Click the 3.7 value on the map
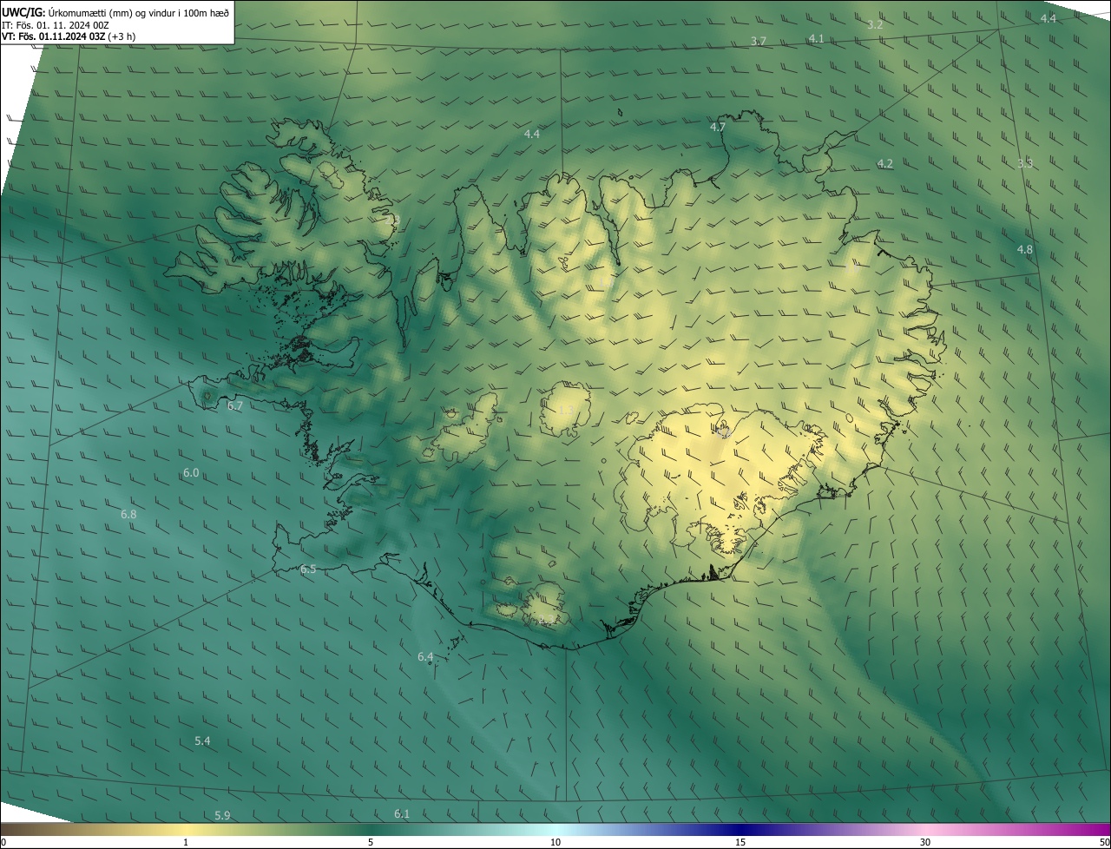1111x849 pixels. [x=759, y=42]
